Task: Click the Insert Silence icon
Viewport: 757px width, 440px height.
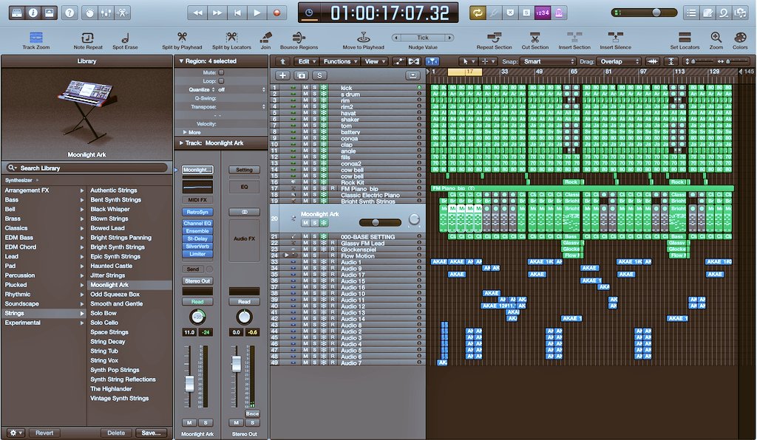Action: pos(616,37)
